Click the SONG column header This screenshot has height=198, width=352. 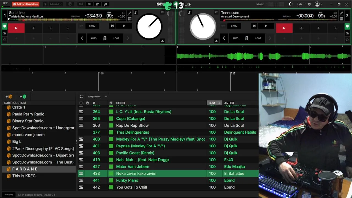[120, 103]
